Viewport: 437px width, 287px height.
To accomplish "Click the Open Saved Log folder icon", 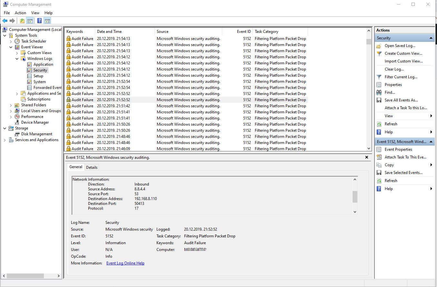I will (x=379, y=46).
